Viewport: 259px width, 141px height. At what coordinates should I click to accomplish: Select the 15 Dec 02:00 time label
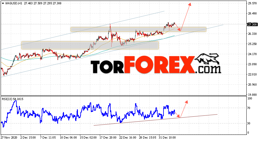coord(88,138)
